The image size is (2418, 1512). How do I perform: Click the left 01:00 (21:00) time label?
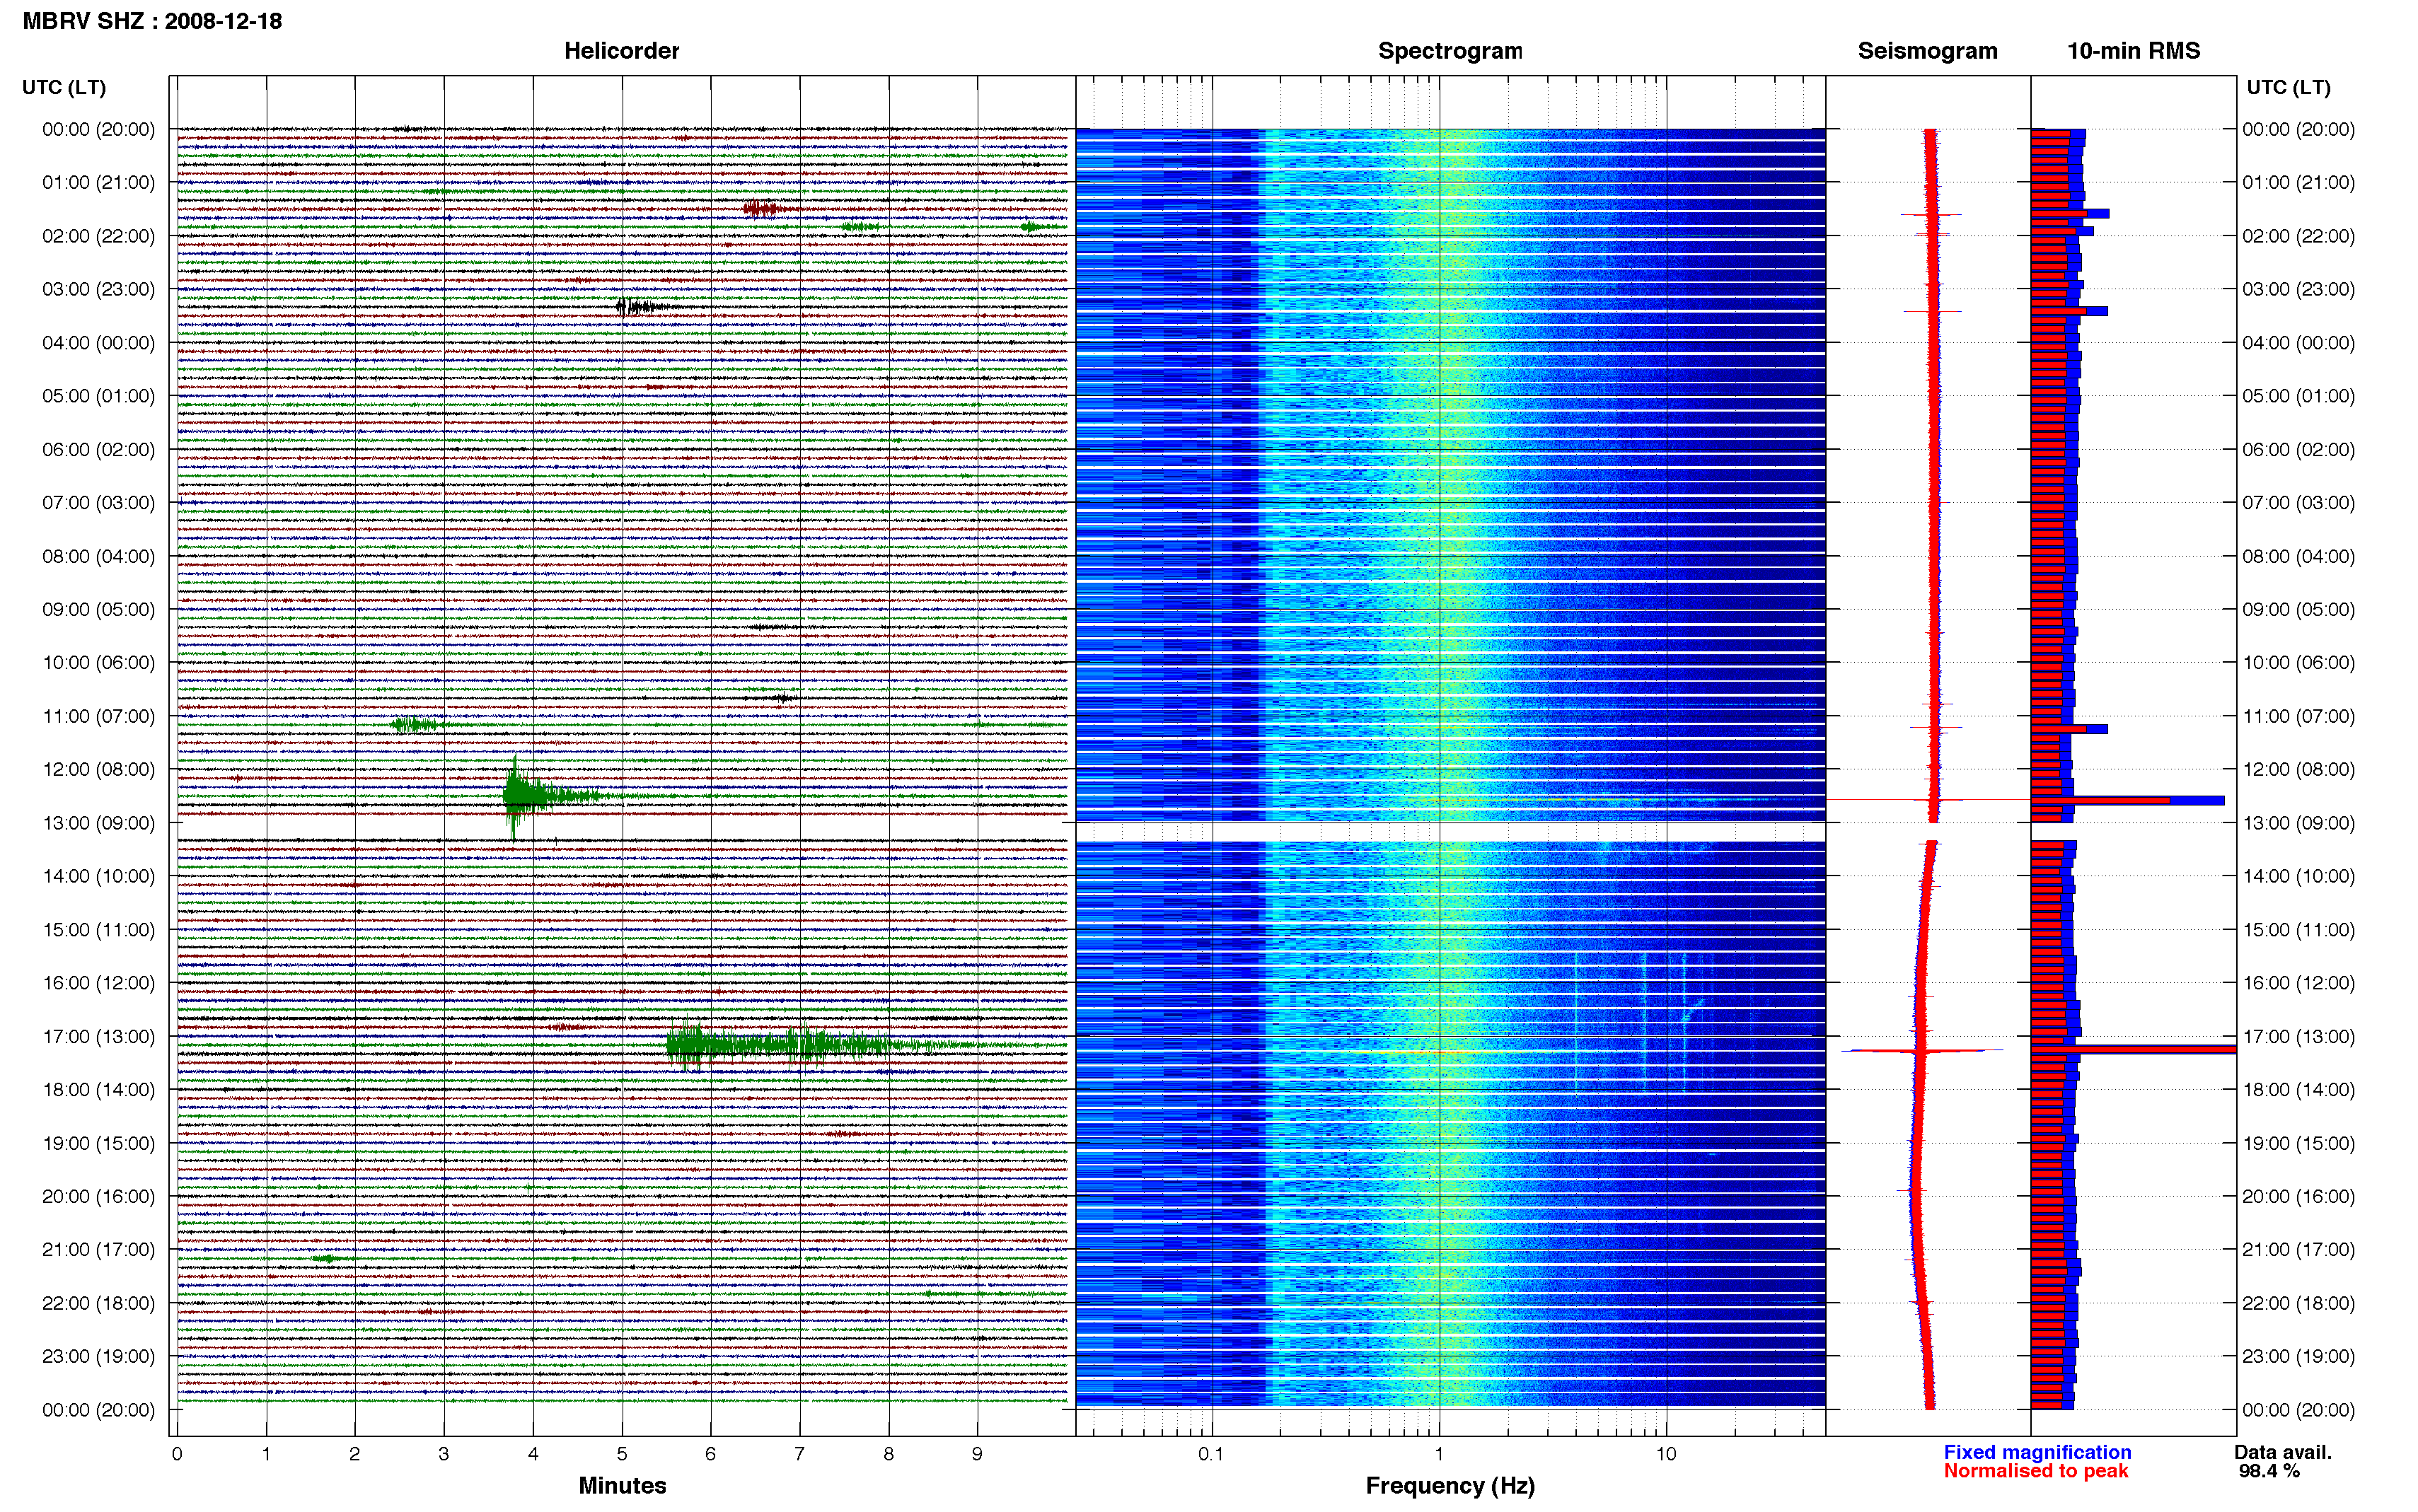pos(98,182)
